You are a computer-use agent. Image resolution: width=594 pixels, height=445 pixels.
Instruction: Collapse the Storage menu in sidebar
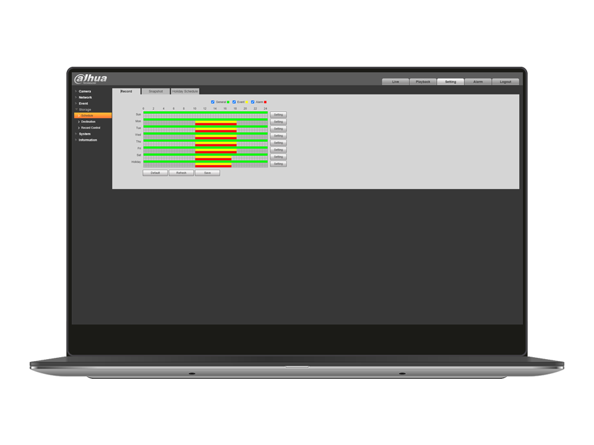point(85,109)
